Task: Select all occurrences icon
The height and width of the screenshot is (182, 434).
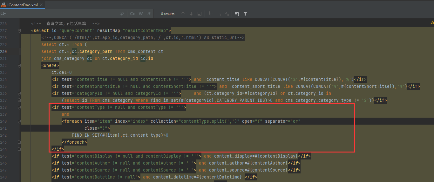Action: click(x=226, y=14)
